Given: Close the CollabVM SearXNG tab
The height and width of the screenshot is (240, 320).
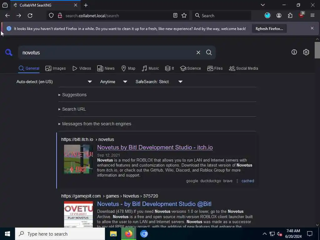Looking at the screenshot, I should pyautogui.click(x=76, y=5).
